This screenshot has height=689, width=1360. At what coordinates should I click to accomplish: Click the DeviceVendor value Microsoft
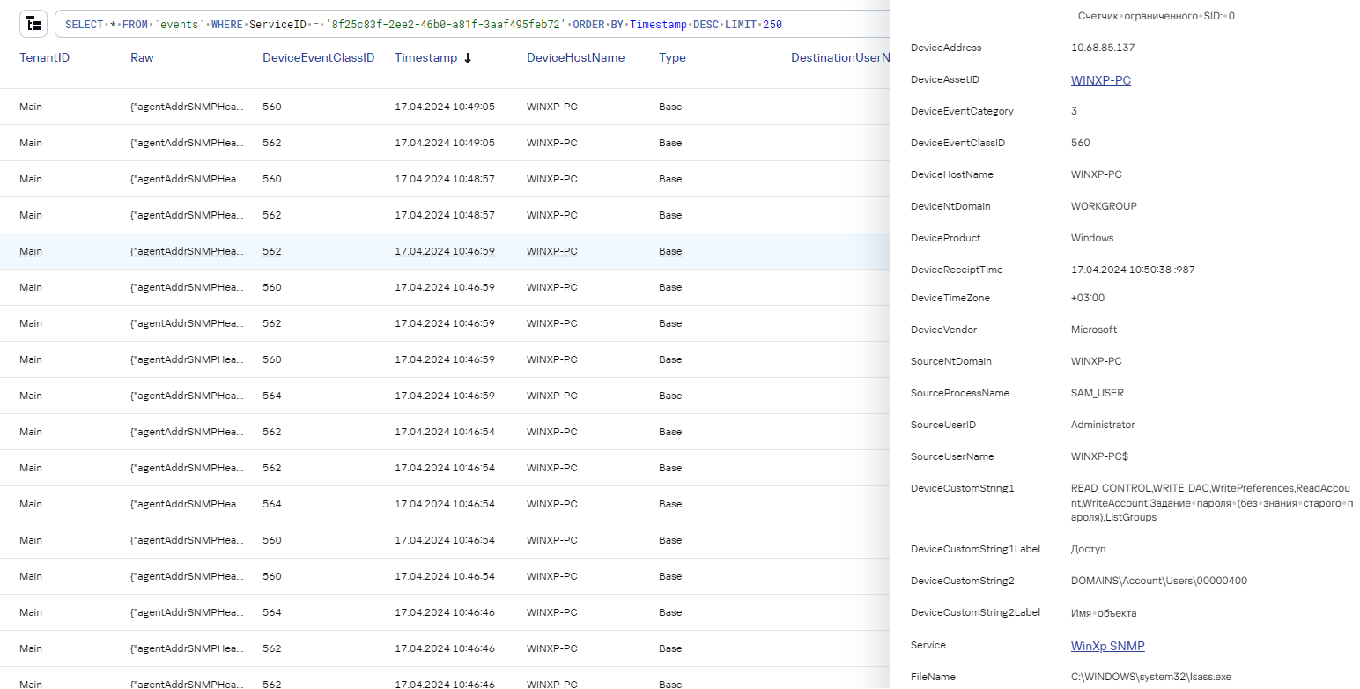(x=1093, y=330)
